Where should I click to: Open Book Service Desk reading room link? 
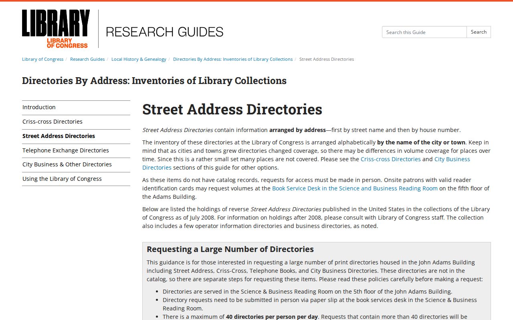[355, 188]
